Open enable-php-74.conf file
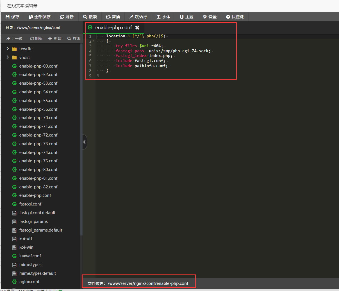 38,153
